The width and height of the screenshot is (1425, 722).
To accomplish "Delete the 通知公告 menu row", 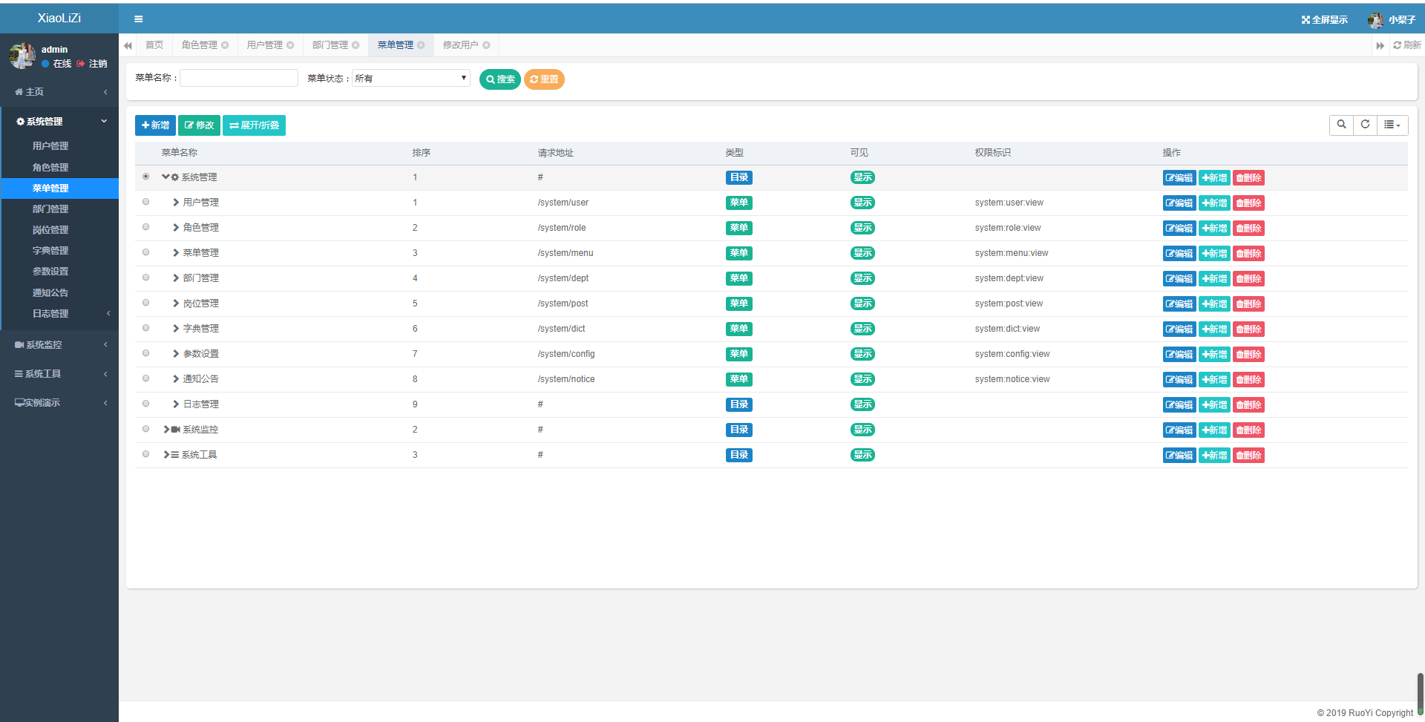I will [x=1248, y=380].
